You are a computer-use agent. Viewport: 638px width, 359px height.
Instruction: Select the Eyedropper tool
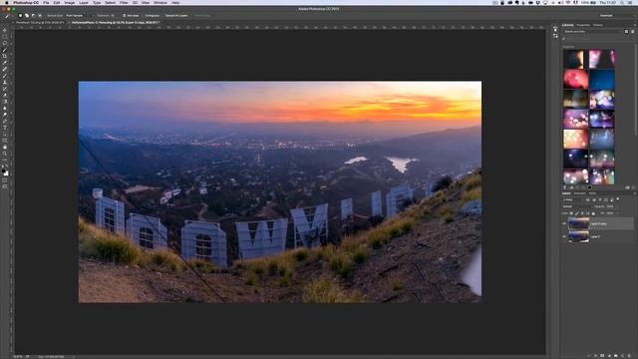pos(5,63)
